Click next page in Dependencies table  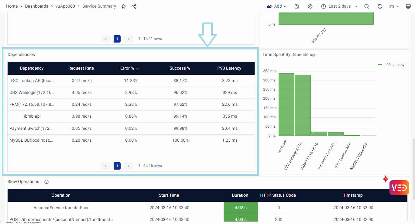tap(129, 166)
